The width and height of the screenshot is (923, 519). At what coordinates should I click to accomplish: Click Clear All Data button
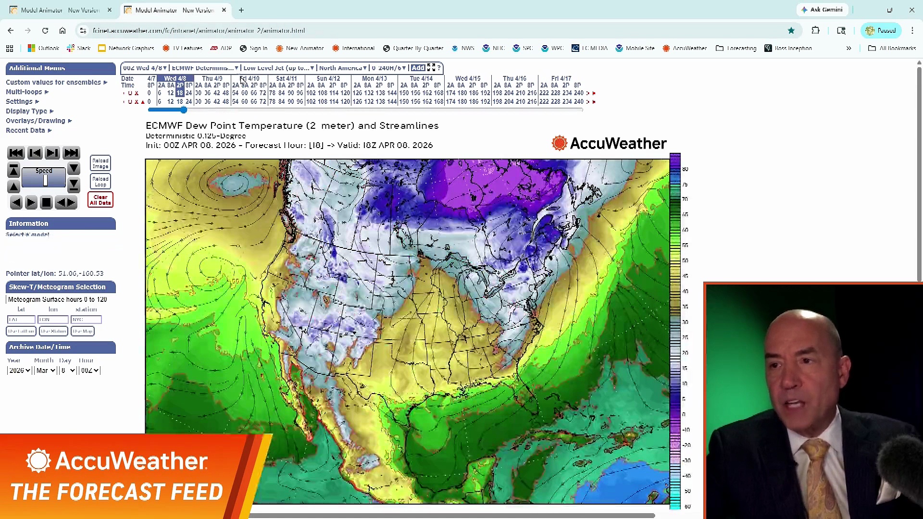point(100,200)
